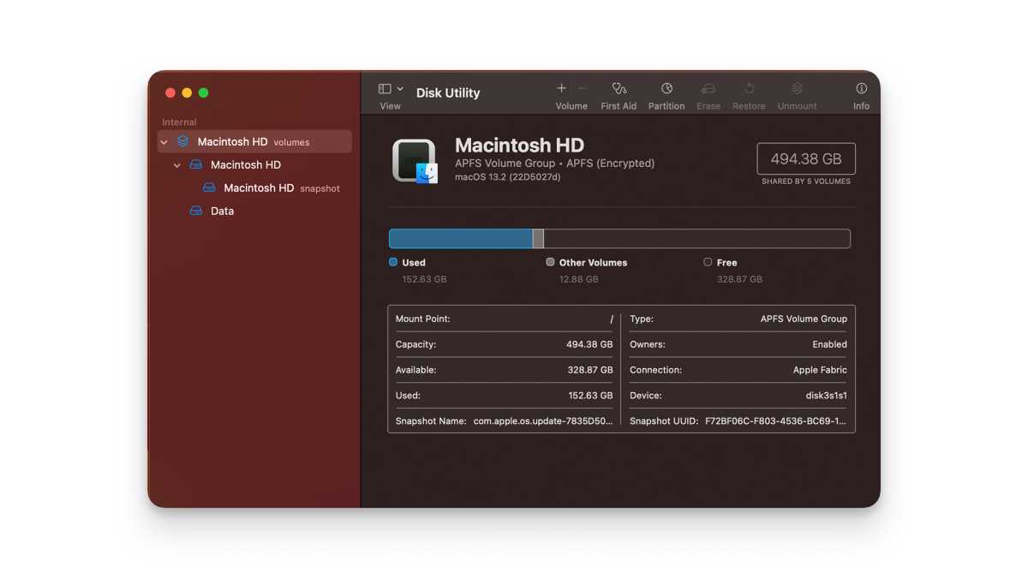The width and height of the screenshot is (1028, 578).
Task: Minimize the window with yellow button
Action: (187, 92)
